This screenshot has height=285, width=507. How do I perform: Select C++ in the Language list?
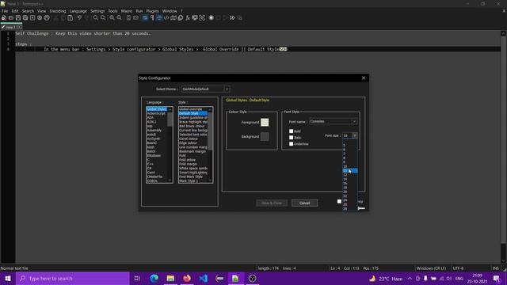[x=157, y=164]
